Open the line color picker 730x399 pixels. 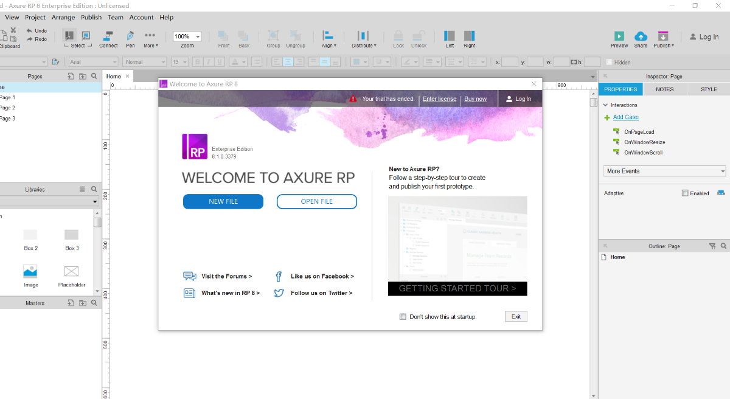(x=410, y=61)
